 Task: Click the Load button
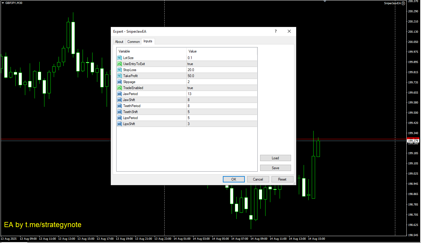275,158
